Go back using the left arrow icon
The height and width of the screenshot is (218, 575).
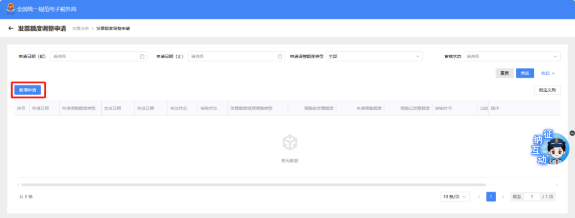[x=11, y=29]
